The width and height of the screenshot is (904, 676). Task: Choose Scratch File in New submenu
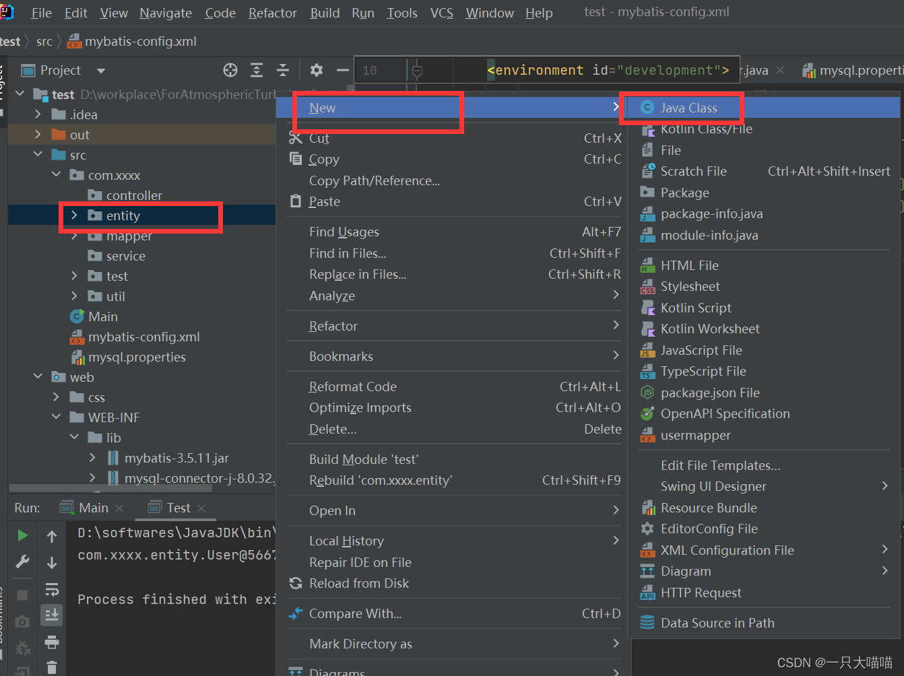point(764,172)
